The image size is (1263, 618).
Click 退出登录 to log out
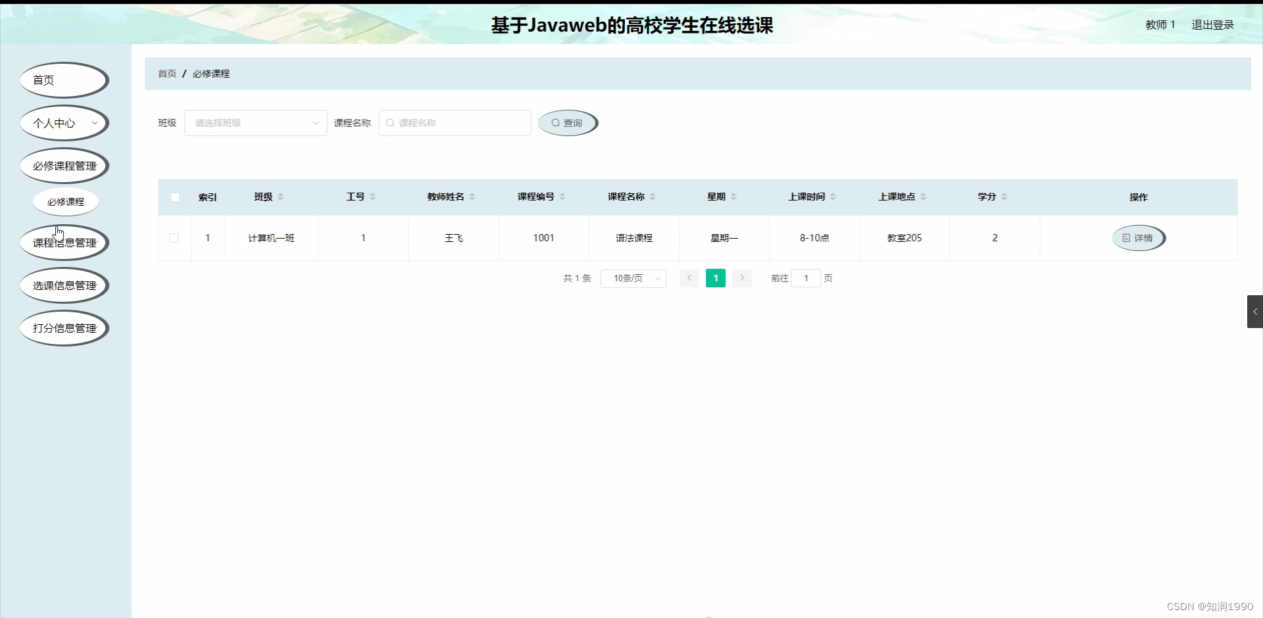(1212, 24)
